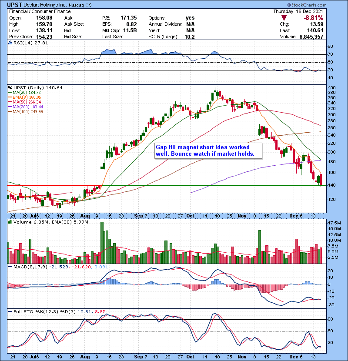Click the MA(100) 249.99 legend entry
Image resolution: width=348 pixels, height=361 pixels.
26,112
